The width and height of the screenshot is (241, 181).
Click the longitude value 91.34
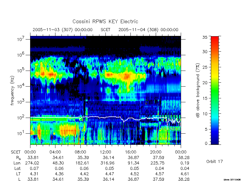click(133, 163)
